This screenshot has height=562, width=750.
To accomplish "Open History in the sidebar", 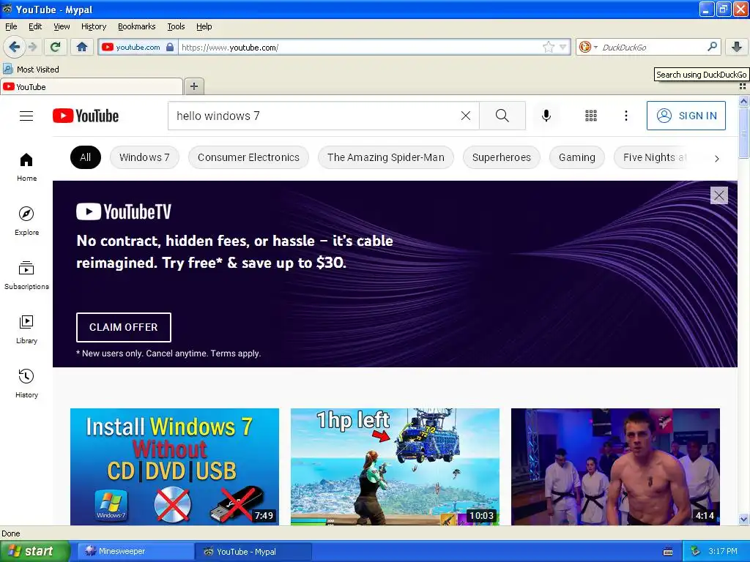I will [x=27, y=383].
